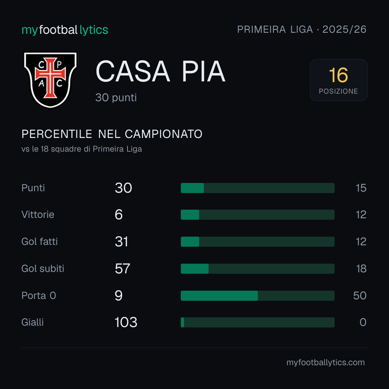Open the myfootballytics.com footer link

pyautogui.click(x=326, y=362)
